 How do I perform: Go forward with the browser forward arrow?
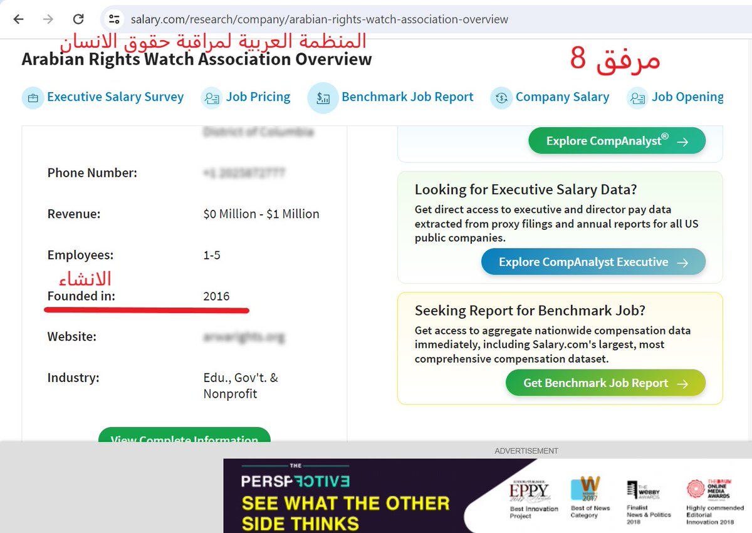point(48,19)
